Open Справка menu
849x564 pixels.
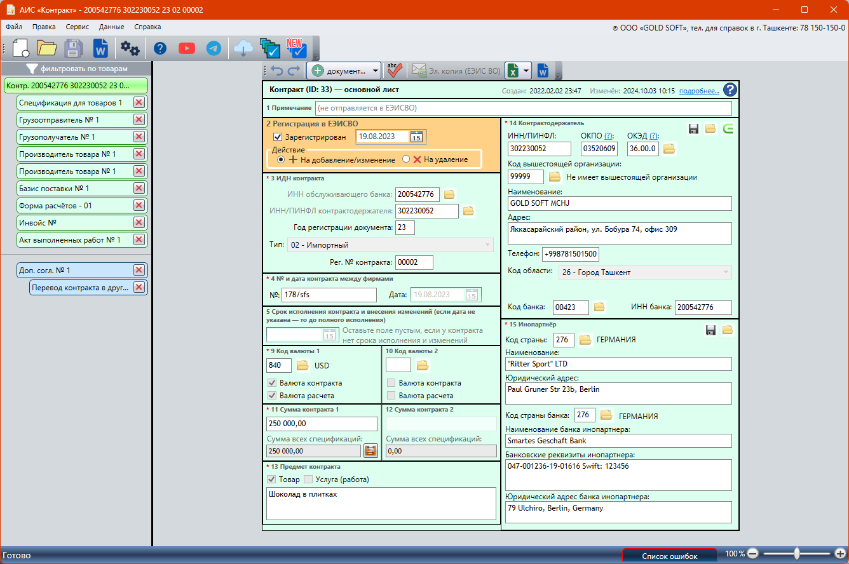[x=147, y=27]
